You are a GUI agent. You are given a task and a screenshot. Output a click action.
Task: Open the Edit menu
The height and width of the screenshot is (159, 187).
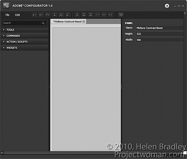pyautogui.click(x=17, y=15)
